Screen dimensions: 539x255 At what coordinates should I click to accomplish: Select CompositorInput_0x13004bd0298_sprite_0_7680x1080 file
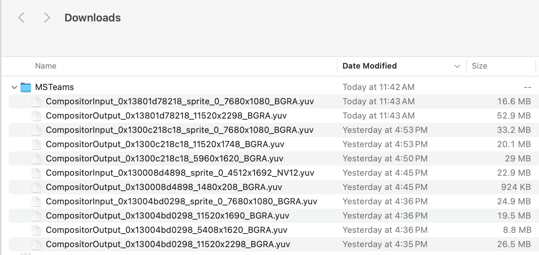[181, 201]
